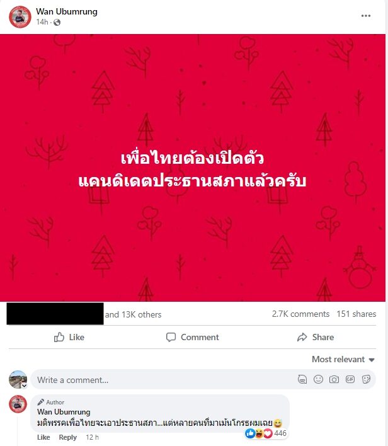Image resolution: width=388 pixels, height=446 pixels.
Task: Open the red background post image
Action: (x=193, y=168)
